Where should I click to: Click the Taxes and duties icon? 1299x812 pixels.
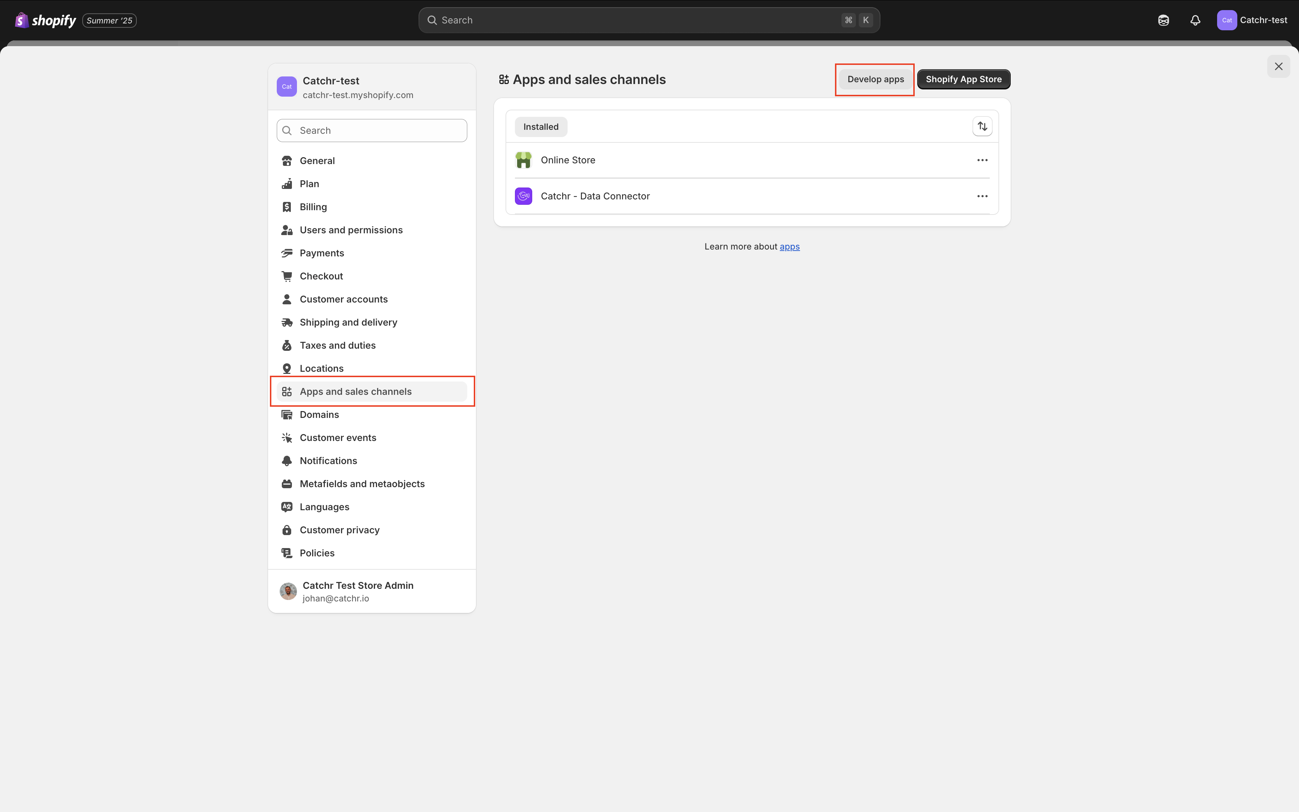pos(287,345)
